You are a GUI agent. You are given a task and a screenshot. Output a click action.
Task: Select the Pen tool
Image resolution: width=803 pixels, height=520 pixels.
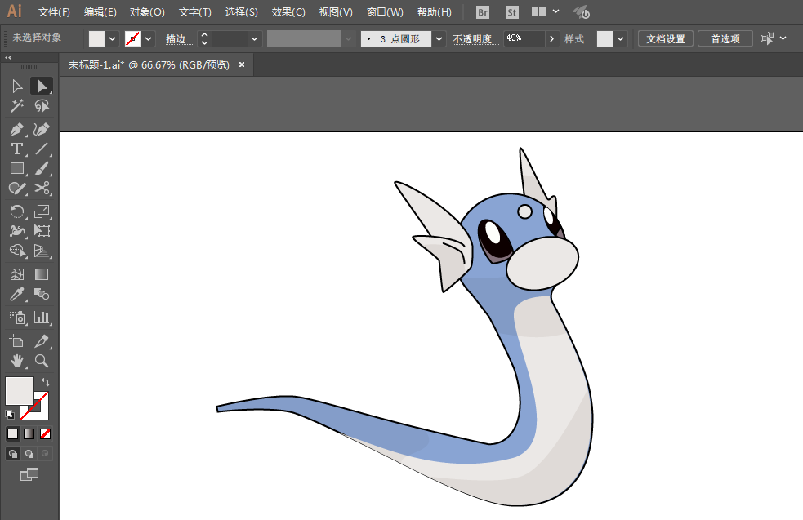[17, 129]
